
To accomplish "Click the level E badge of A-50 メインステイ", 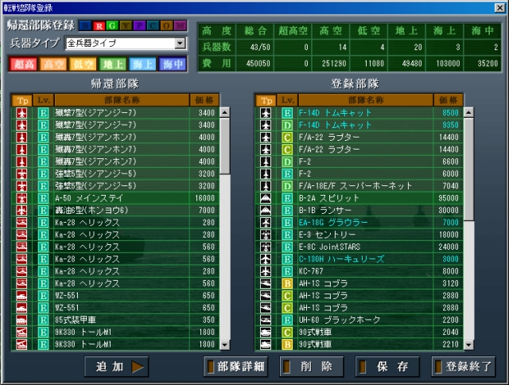I will 43,198.
